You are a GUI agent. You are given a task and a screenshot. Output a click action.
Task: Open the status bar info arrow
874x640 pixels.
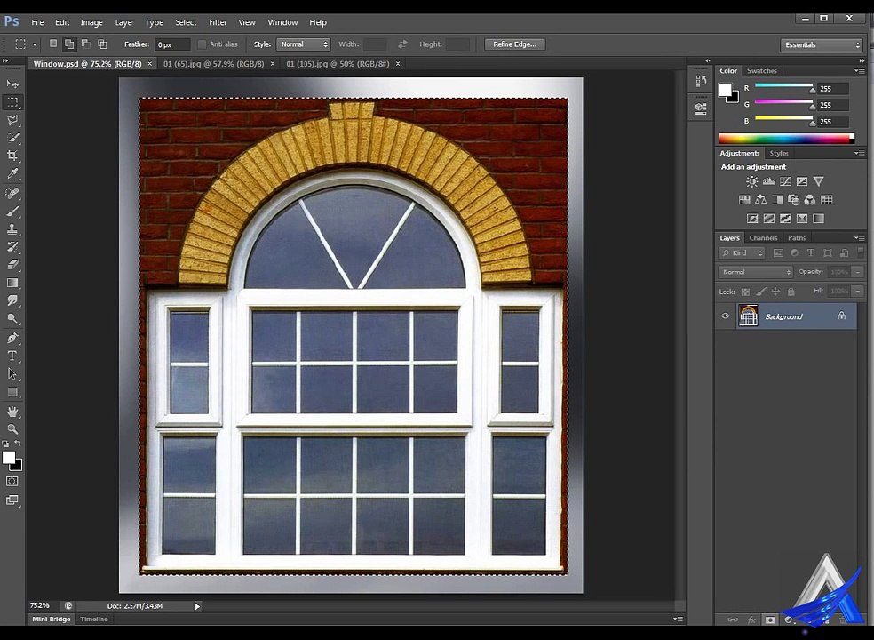197,606
